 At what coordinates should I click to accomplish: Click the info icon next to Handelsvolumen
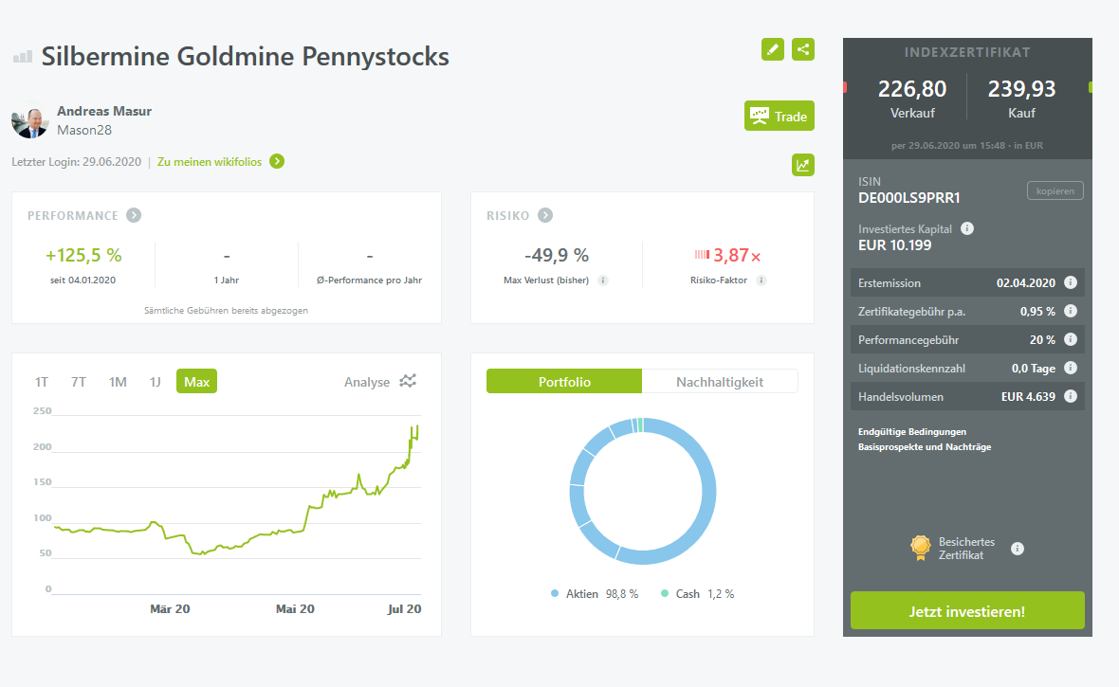pos(1072,396)
